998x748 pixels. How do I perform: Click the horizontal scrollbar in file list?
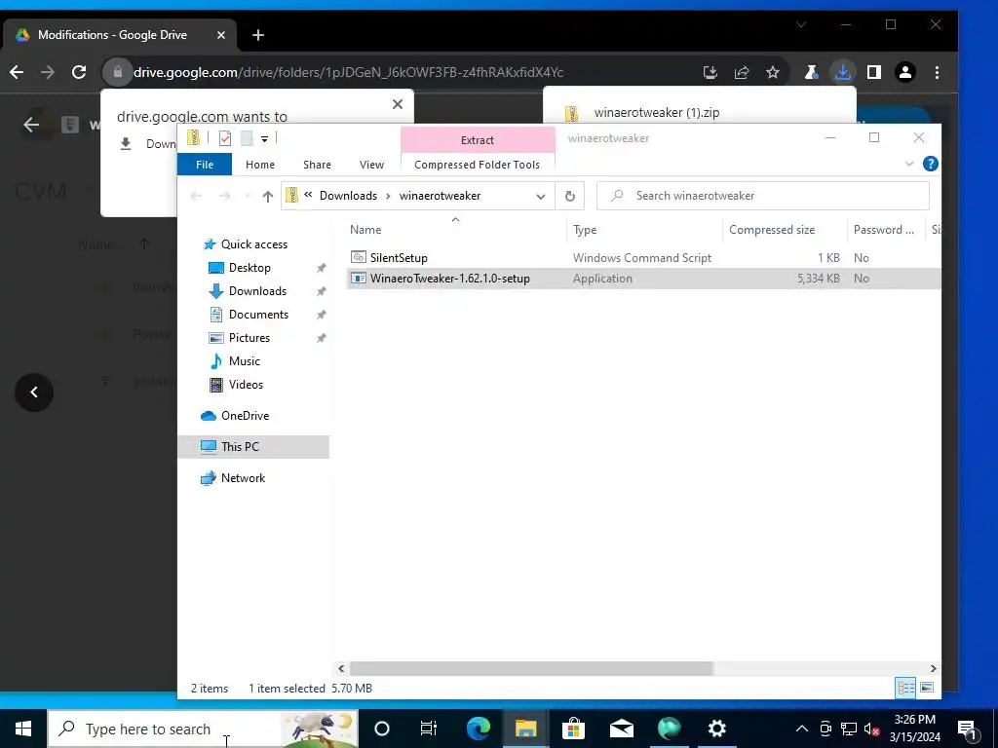tap(531, 668)
